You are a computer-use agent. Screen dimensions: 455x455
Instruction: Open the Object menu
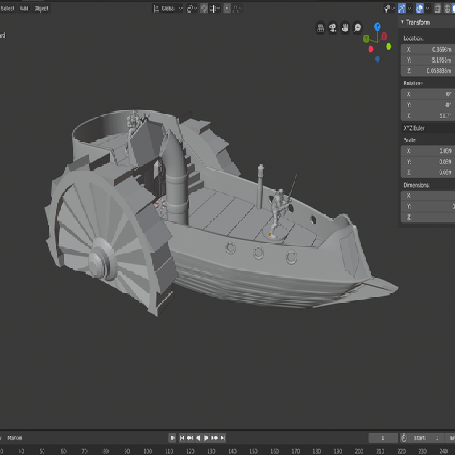(42, 9)
